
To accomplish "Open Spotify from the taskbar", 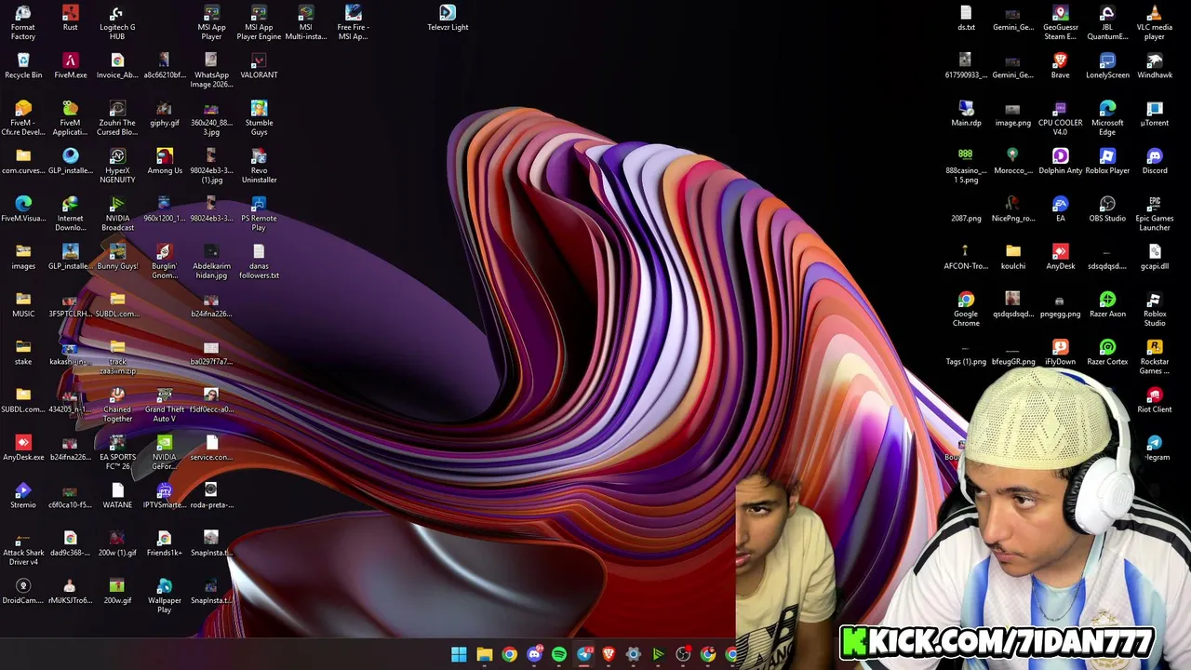I will (558, 655).
